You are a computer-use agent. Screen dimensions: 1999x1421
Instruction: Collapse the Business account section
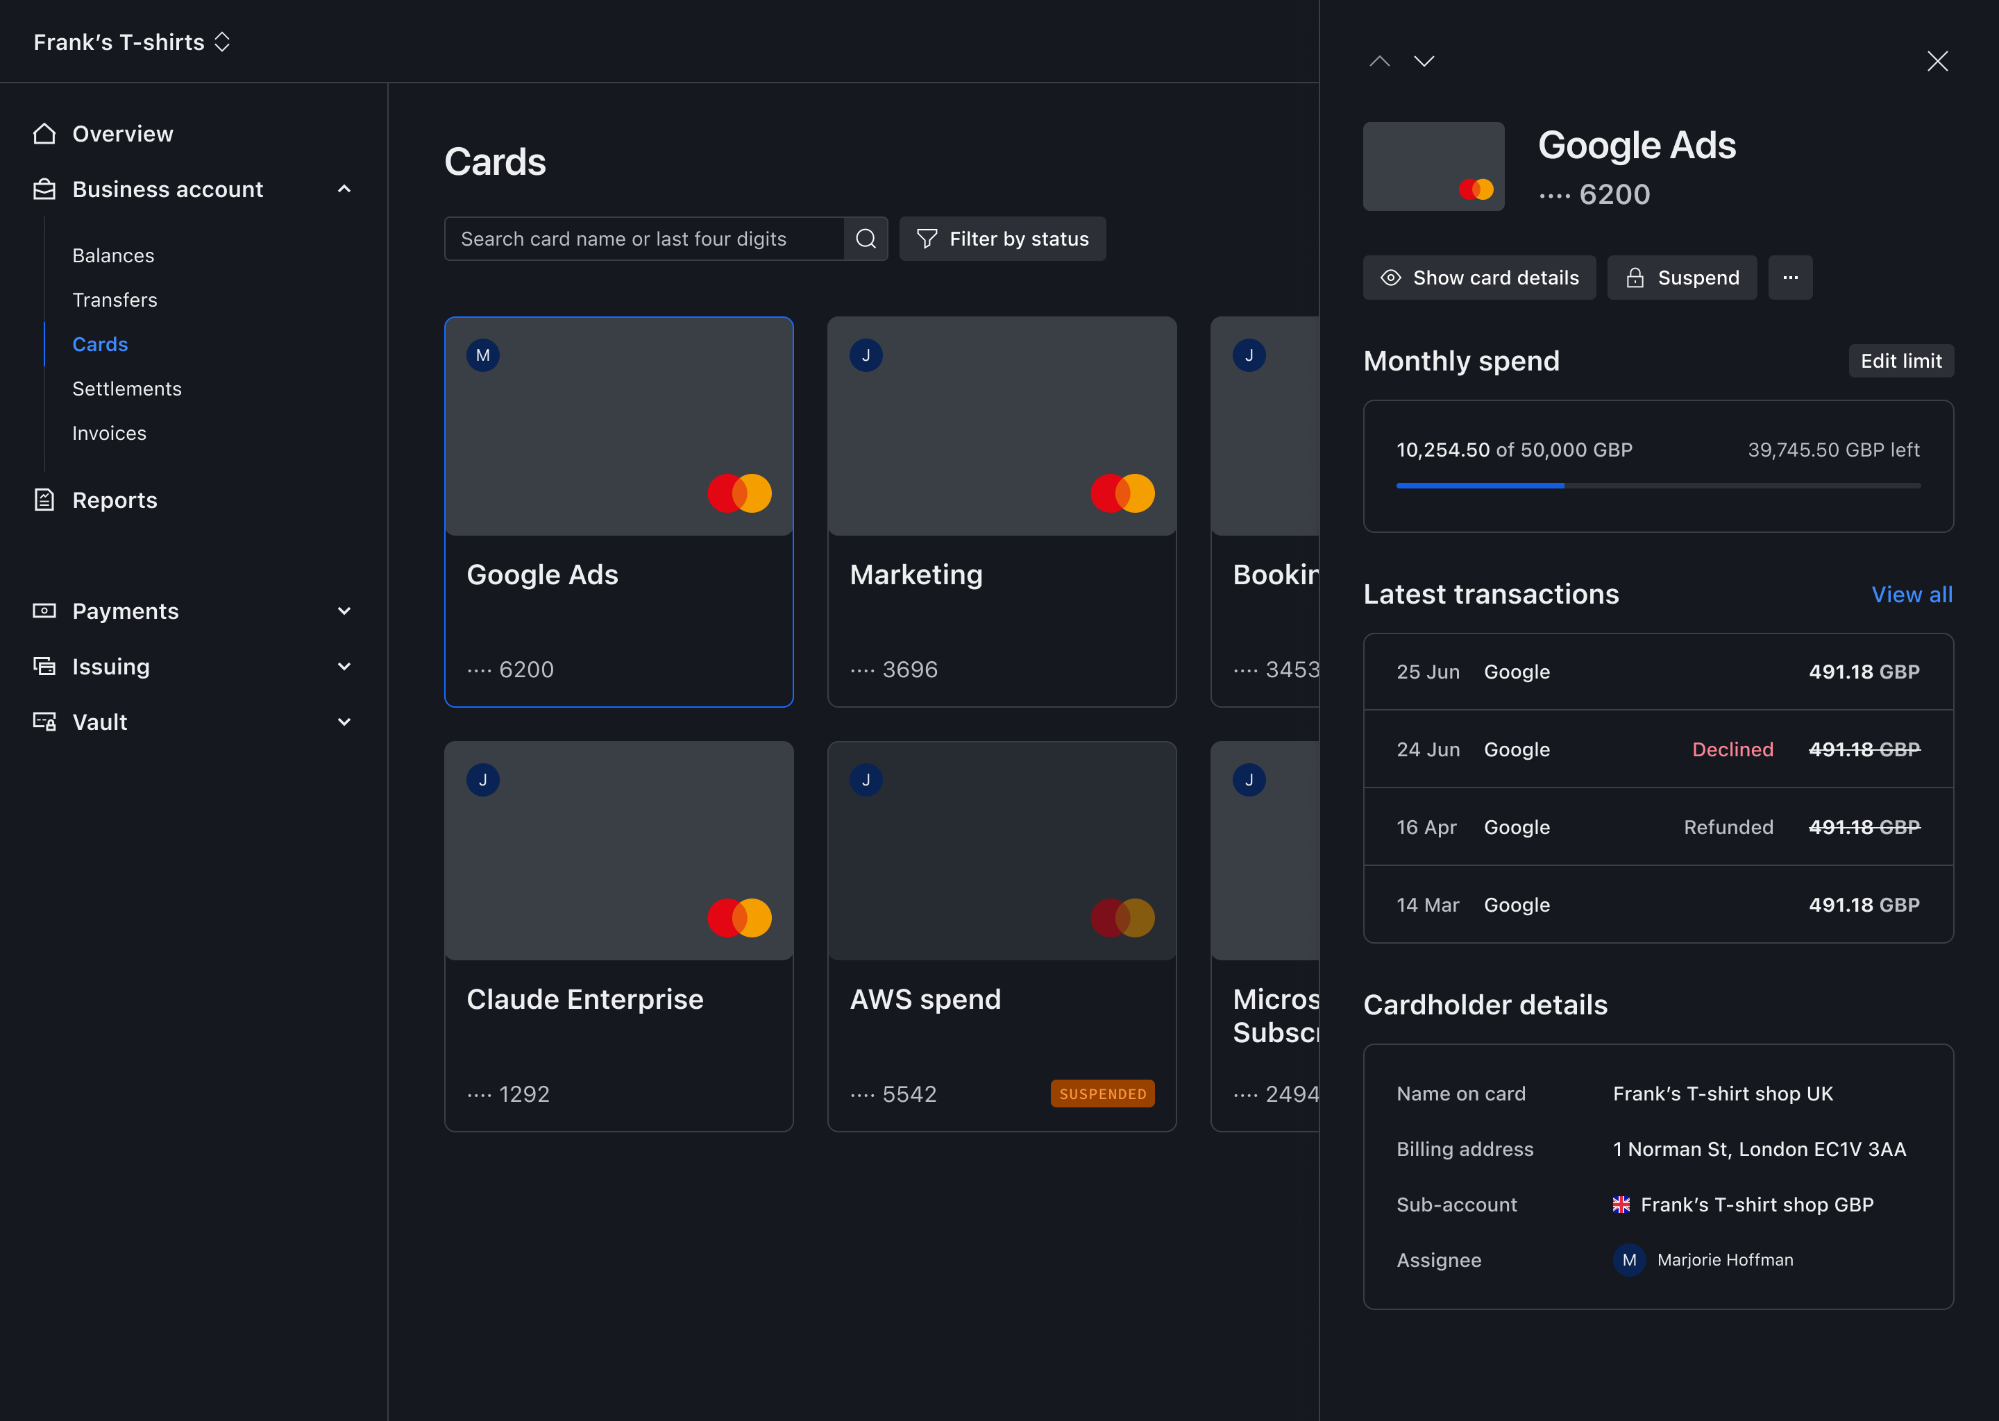click(344, 189)
